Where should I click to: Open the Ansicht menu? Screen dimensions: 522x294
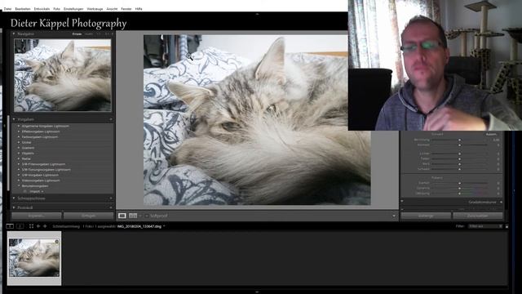112,9
